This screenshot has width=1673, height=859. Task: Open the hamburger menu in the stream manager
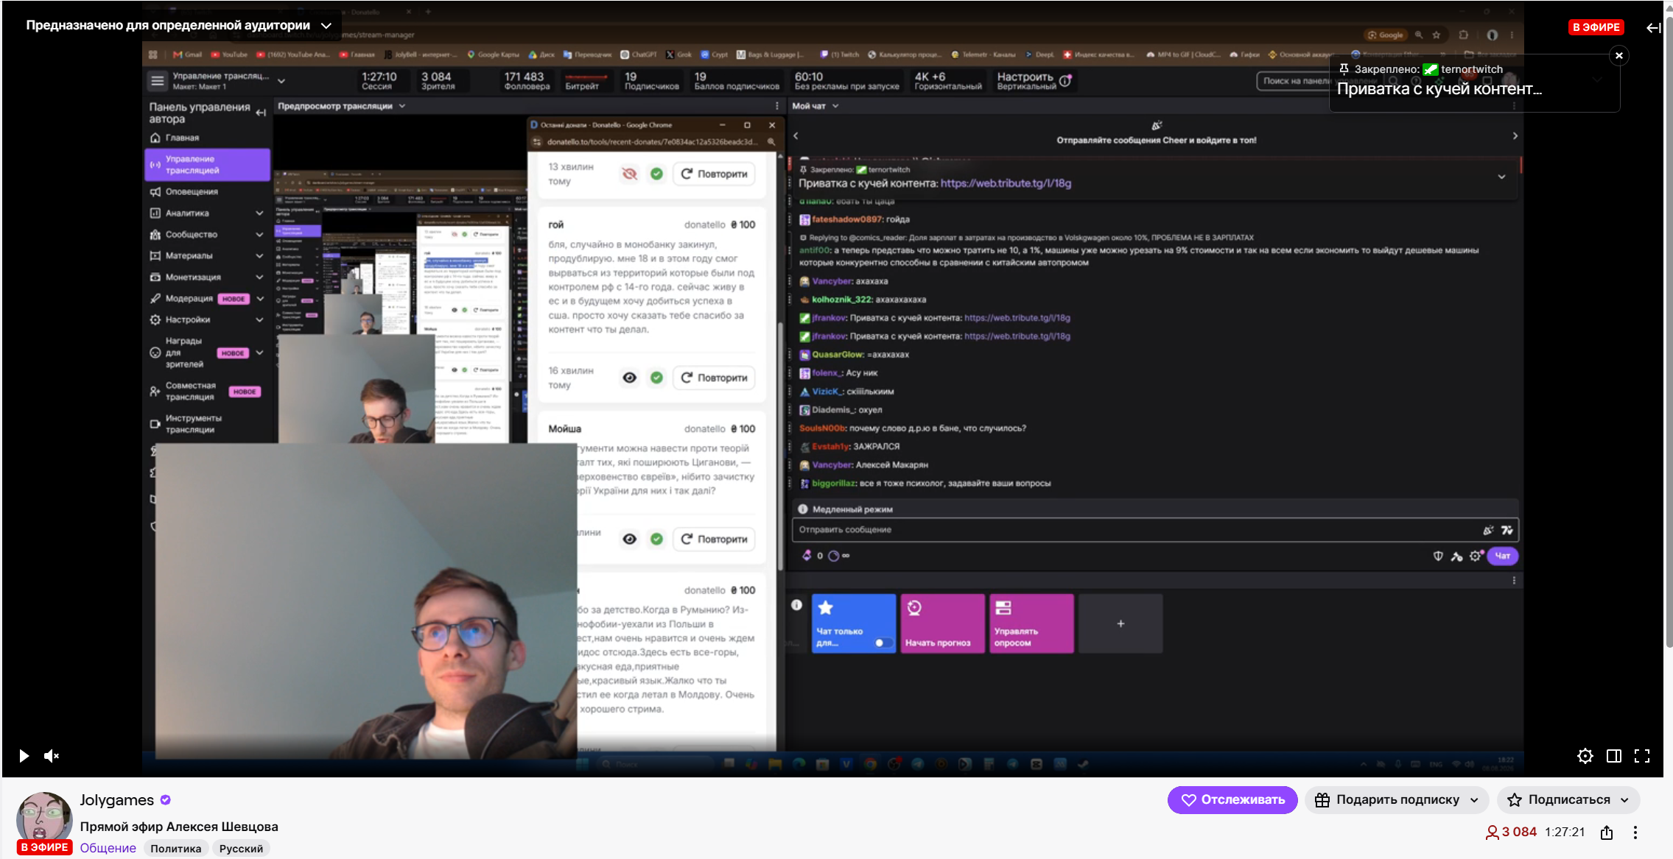click(158, 81)
